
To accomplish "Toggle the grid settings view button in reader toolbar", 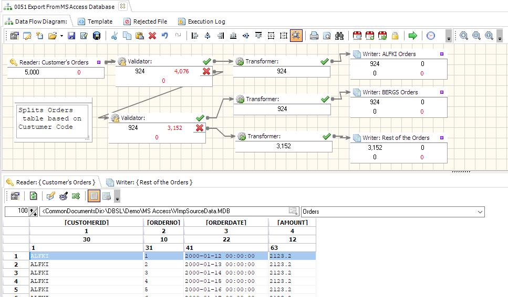I will click(106, 196).
